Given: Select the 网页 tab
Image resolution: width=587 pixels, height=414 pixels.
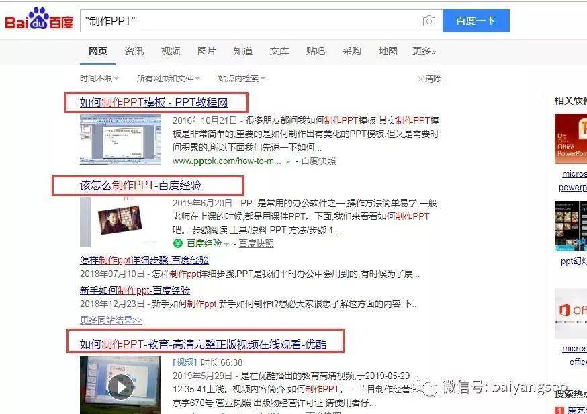Looking at the screenshot, I should (x=98, y=51).
